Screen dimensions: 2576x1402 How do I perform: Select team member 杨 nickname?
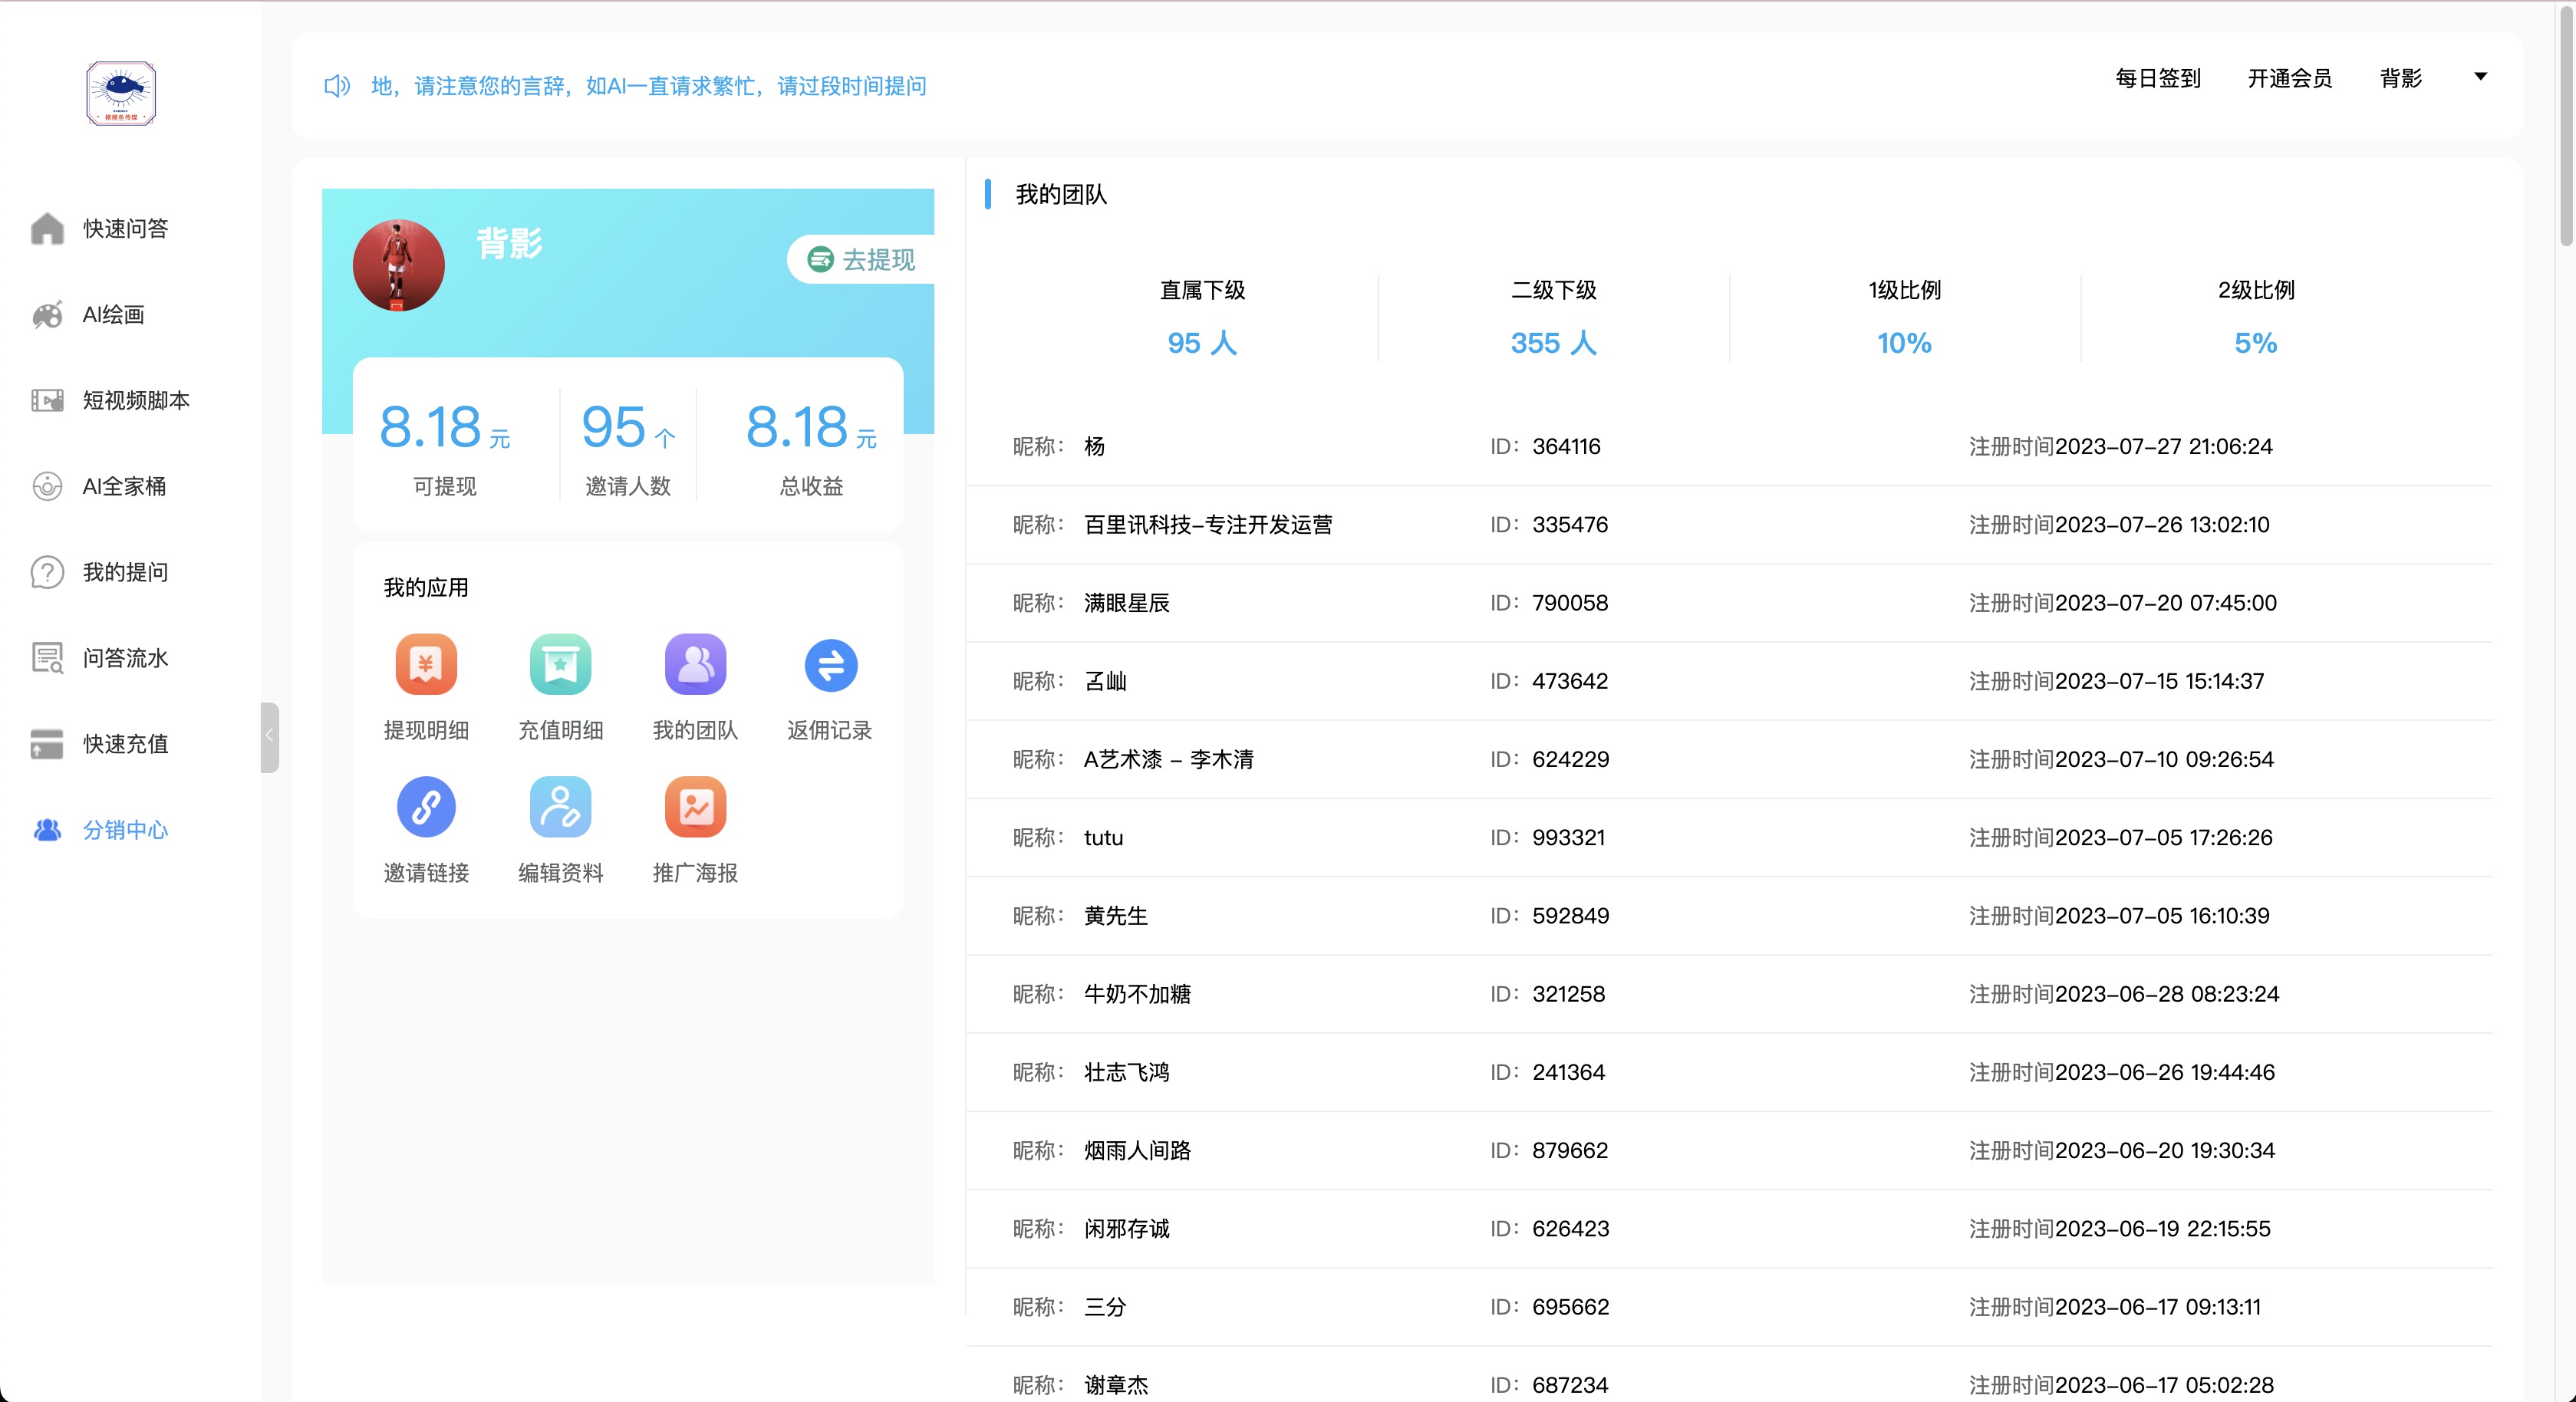(1094, 446)
